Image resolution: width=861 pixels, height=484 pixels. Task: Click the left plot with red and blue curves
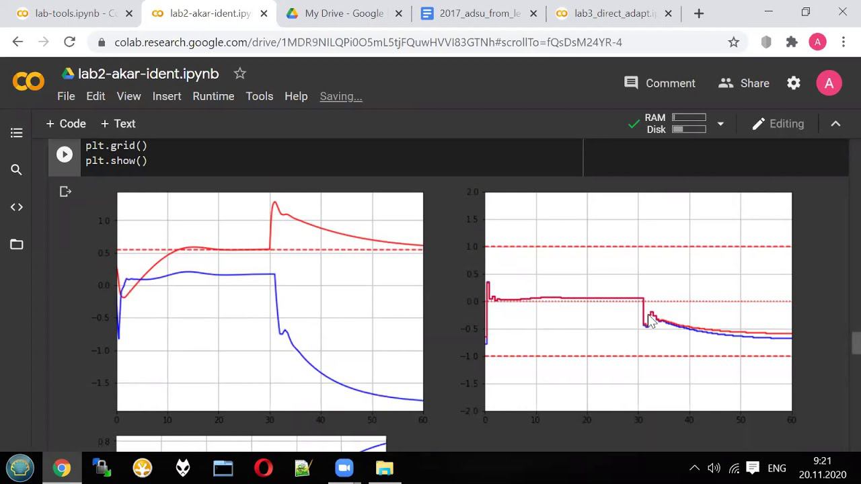[270, 302]
